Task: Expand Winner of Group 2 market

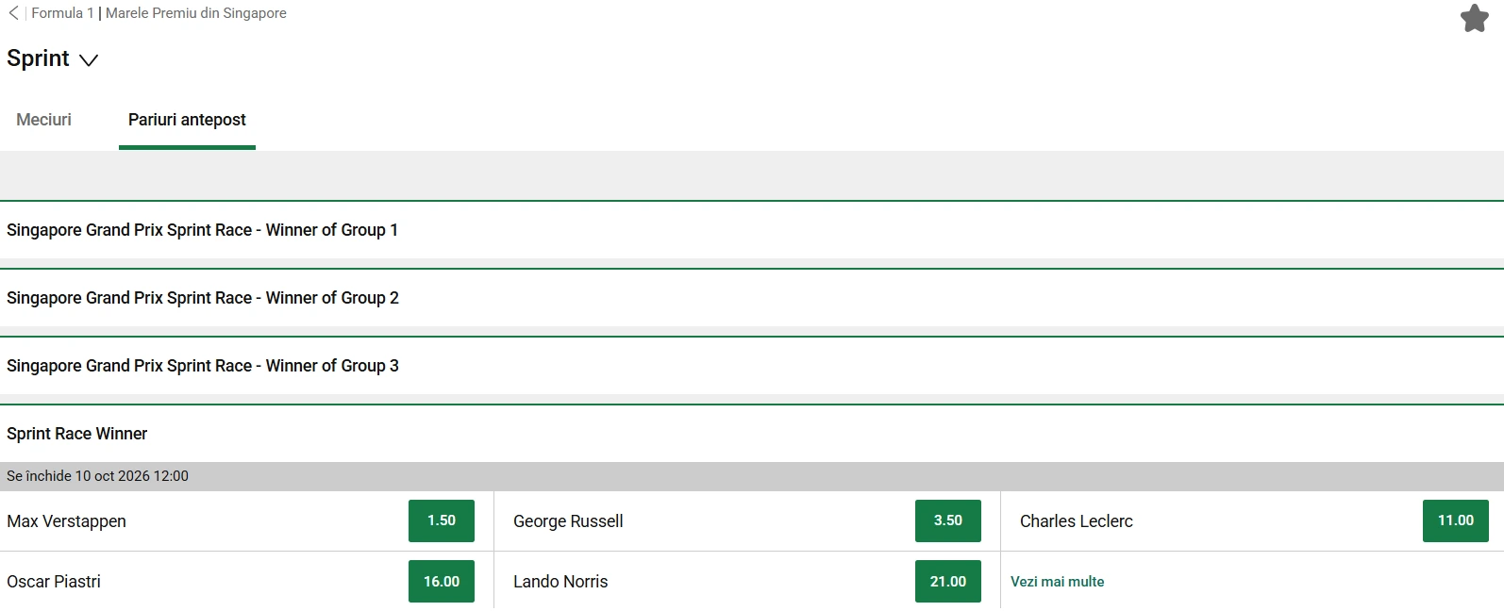Action: (752, 298)
